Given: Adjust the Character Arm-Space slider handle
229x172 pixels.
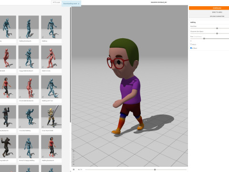Looking at the screenshot, I should 217,33.
